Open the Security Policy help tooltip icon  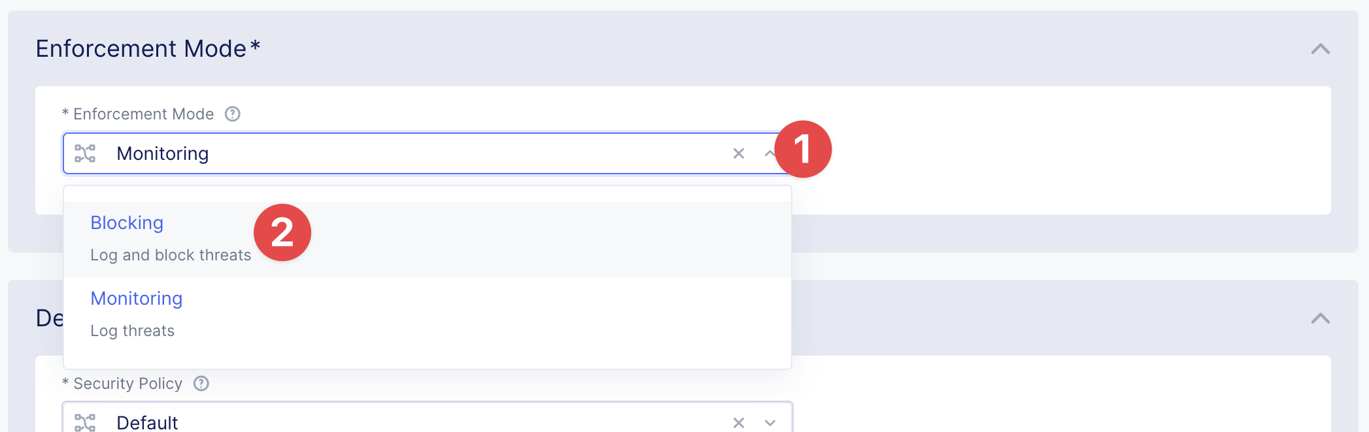click(201, 384)
